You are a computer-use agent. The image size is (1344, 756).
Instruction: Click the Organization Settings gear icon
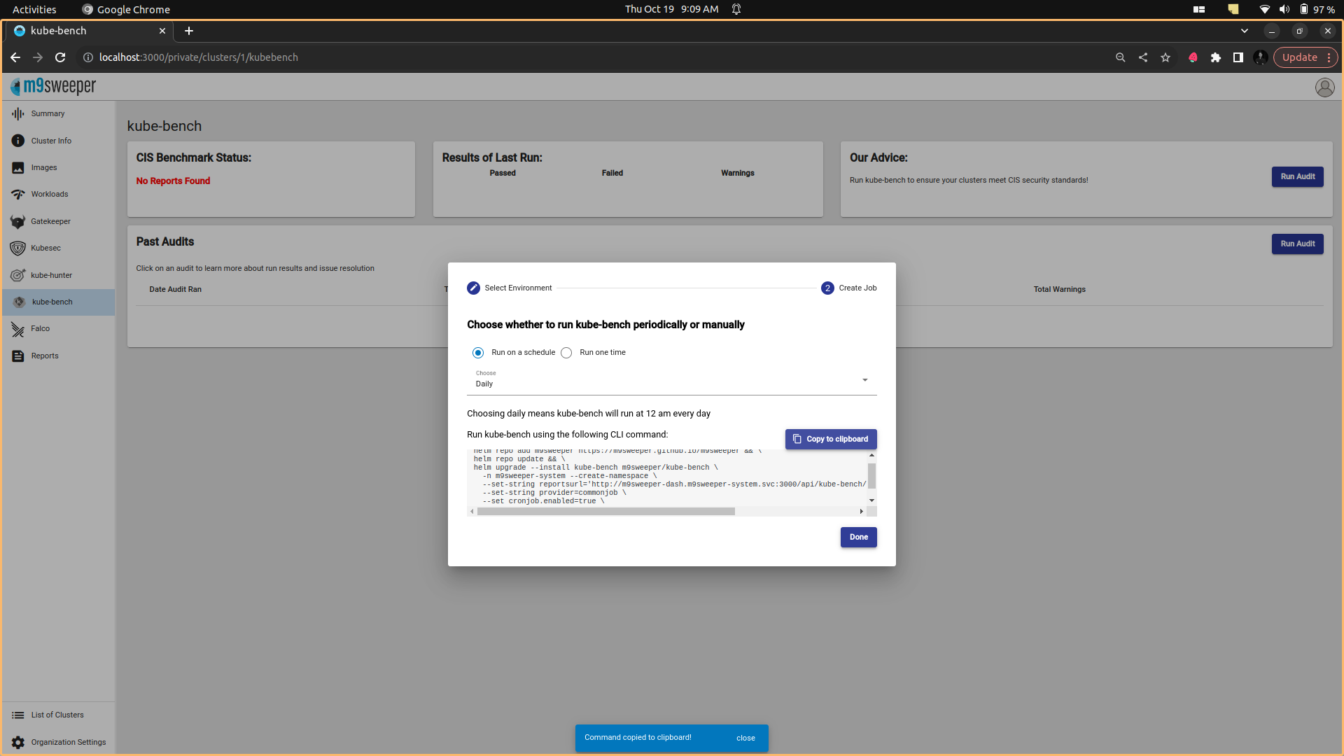18,742
